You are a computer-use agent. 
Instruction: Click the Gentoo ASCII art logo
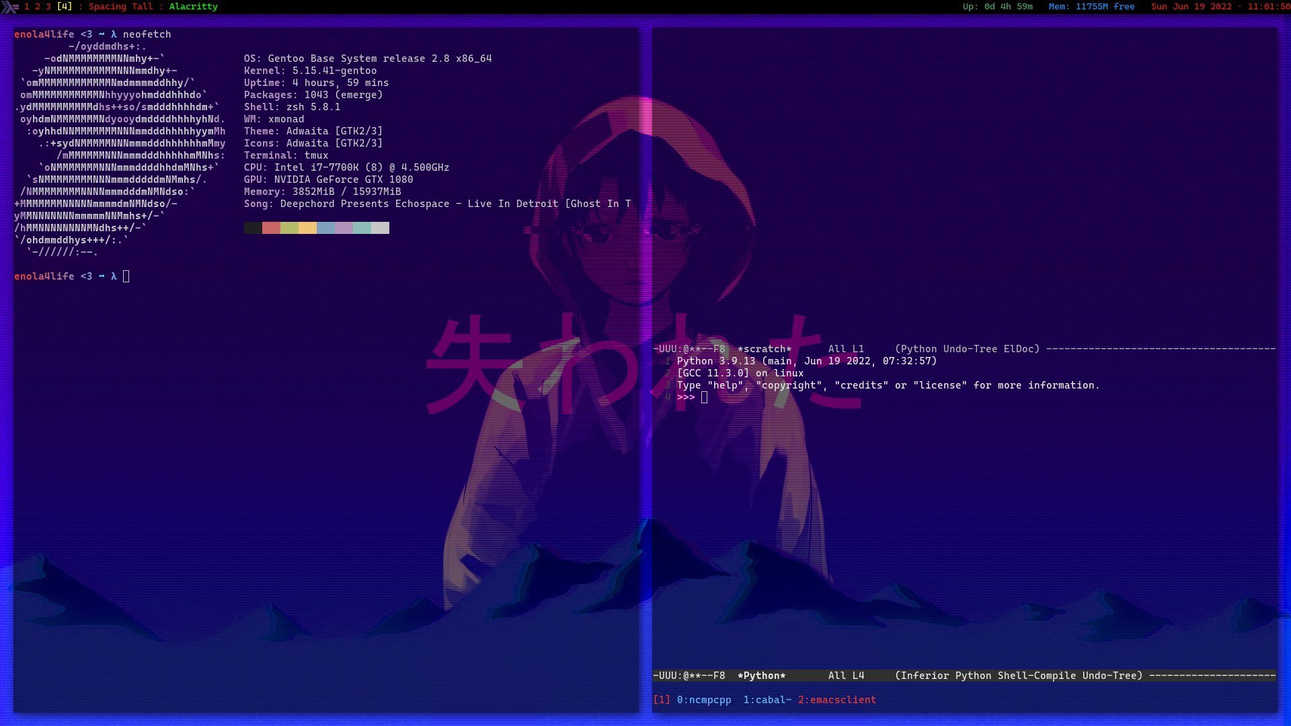120,149
